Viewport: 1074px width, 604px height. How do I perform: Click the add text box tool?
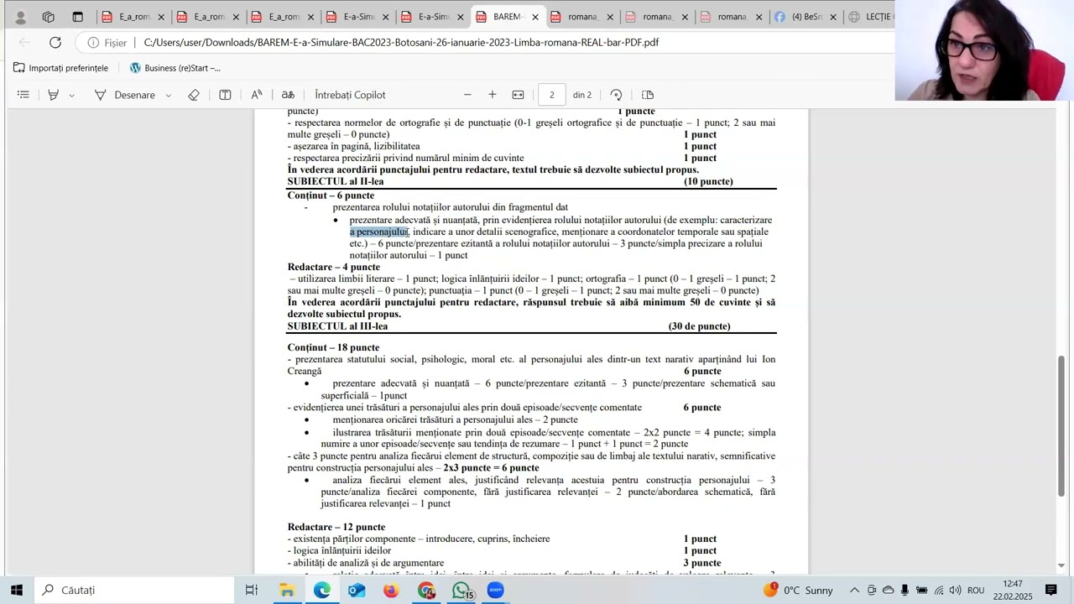click(225, 95)
